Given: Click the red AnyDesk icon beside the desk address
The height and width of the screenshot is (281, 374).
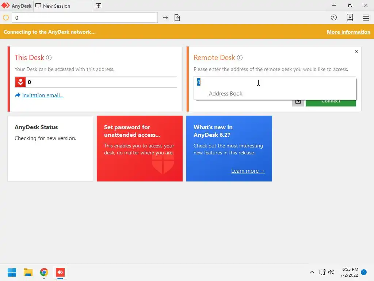Looking at the screenshot, I should point(20,82).
